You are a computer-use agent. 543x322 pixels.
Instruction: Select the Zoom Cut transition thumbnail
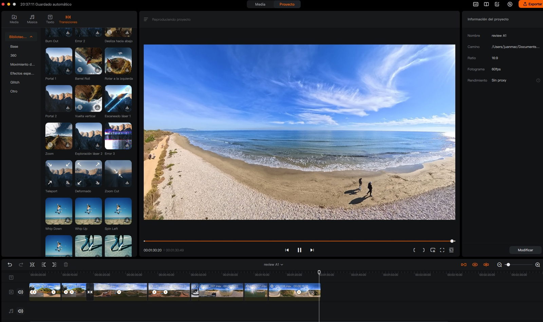(x=118, y=174)
